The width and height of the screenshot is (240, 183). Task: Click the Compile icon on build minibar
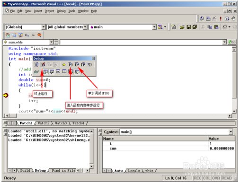202,18
